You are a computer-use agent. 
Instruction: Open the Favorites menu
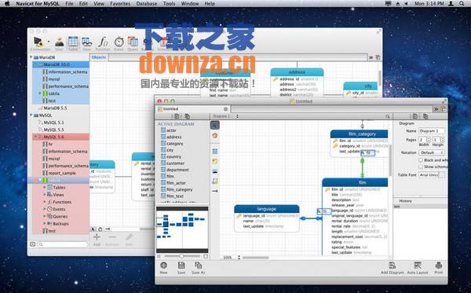pos(120,4)
